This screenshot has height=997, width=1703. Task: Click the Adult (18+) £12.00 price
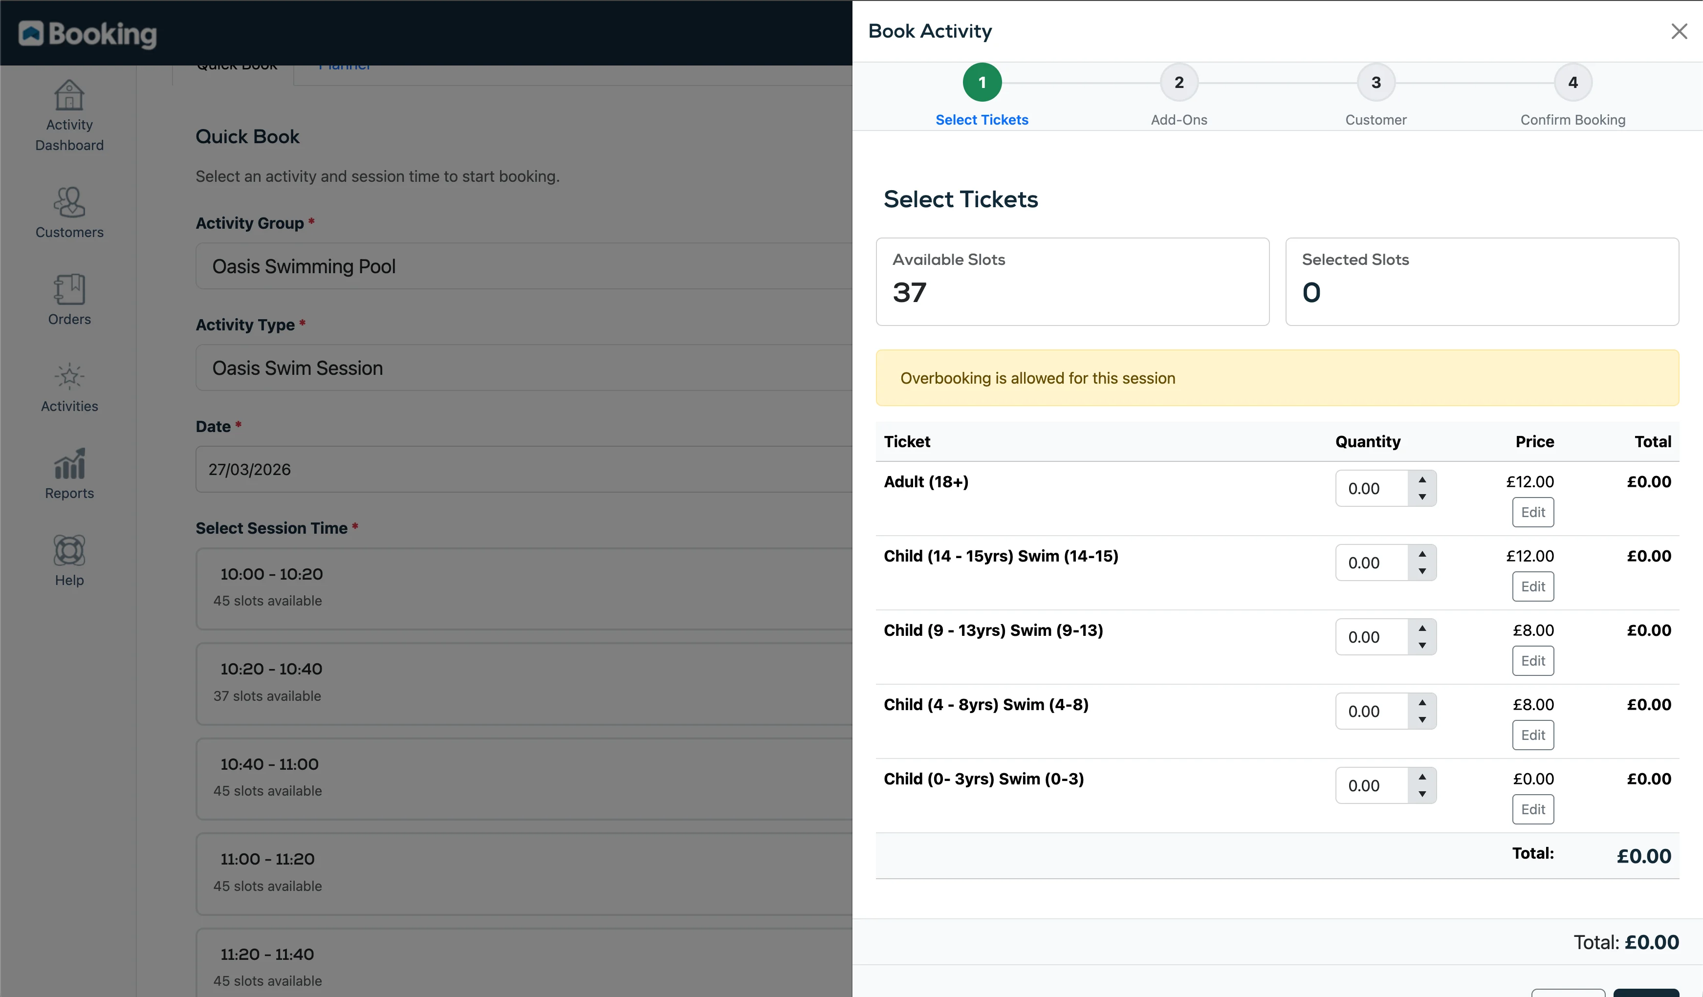point(1530,481)
